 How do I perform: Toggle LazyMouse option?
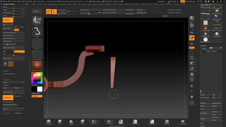point(18,113)
